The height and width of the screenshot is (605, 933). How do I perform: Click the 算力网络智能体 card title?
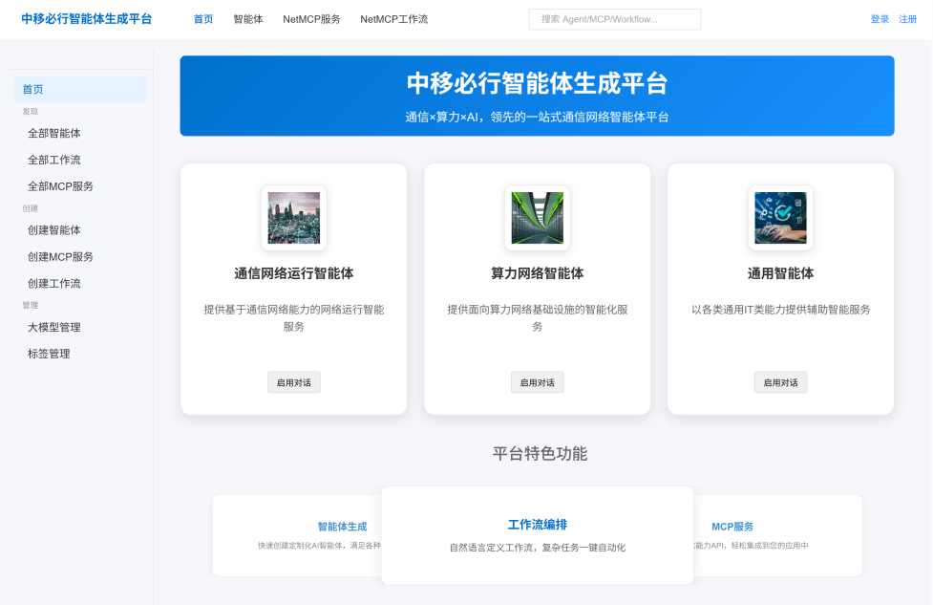[x=538, y=273]
